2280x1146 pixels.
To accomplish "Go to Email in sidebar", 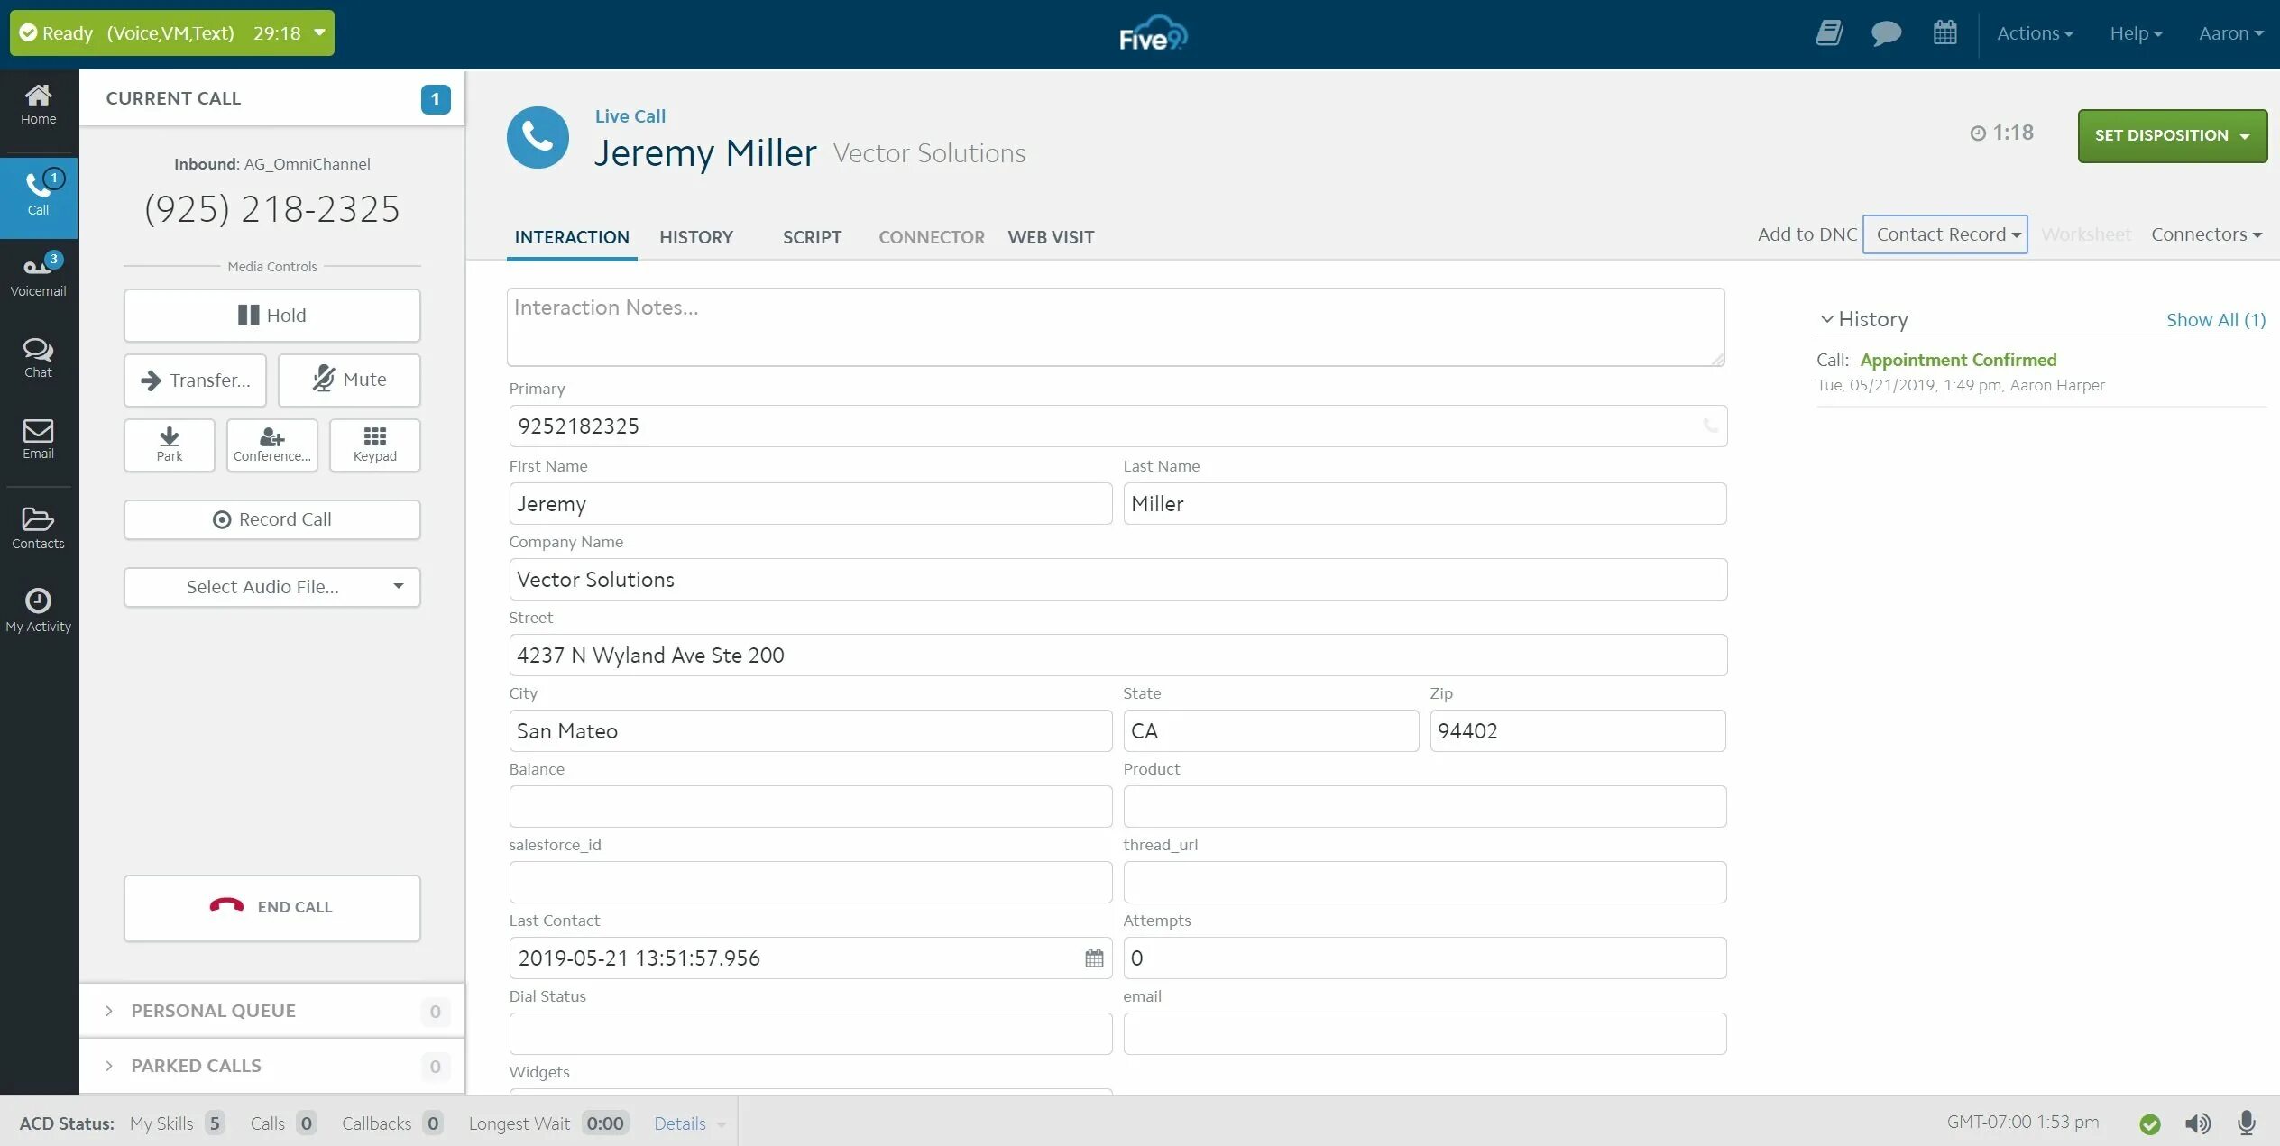I will 38,438.
